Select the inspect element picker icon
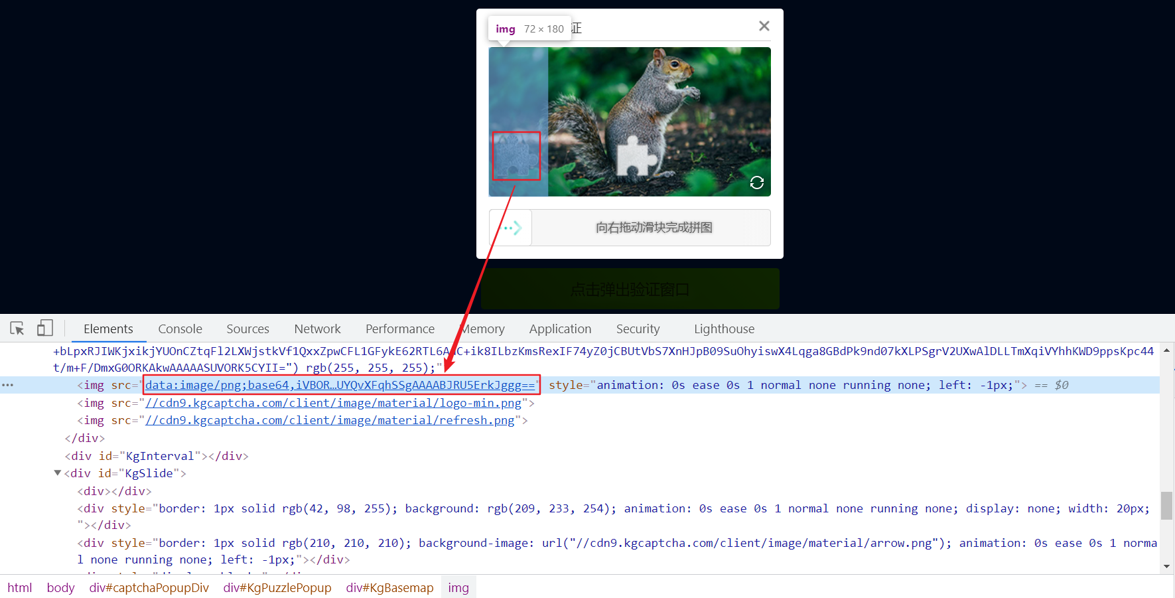 coord(17,328)
